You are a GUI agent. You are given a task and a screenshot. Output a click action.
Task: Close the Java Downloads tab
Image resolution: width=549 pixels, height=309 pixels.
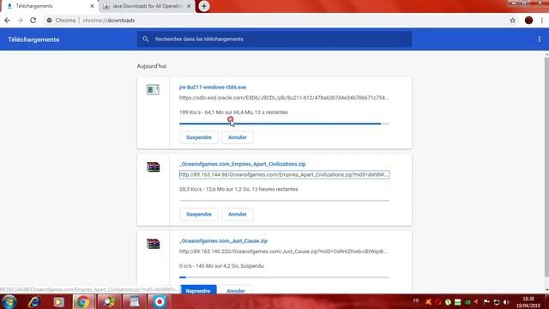(x=189, y=6)
